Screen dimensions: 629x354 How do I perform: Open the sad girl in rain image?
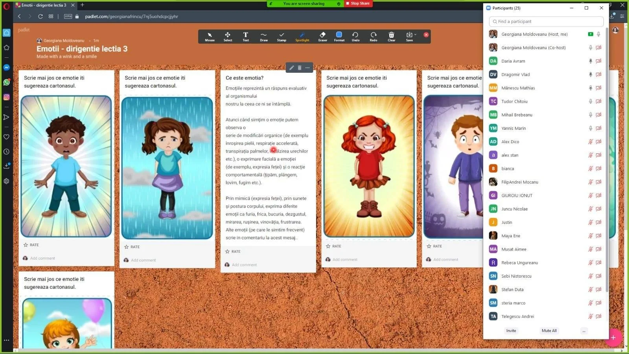[x=167, y=168]
